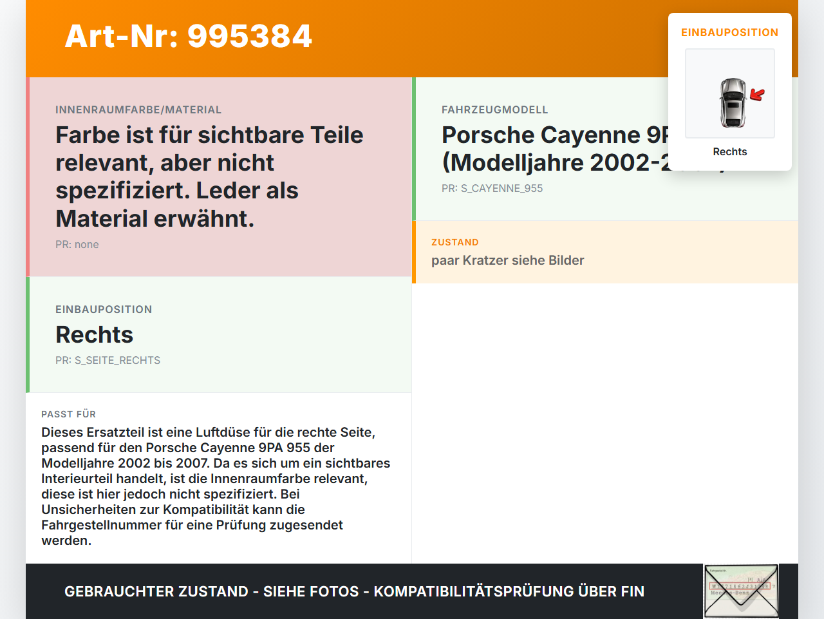Click the PASST FÜR label
Image resolution: width=824 pixels, height=619 pixels.
coord(69,414)
